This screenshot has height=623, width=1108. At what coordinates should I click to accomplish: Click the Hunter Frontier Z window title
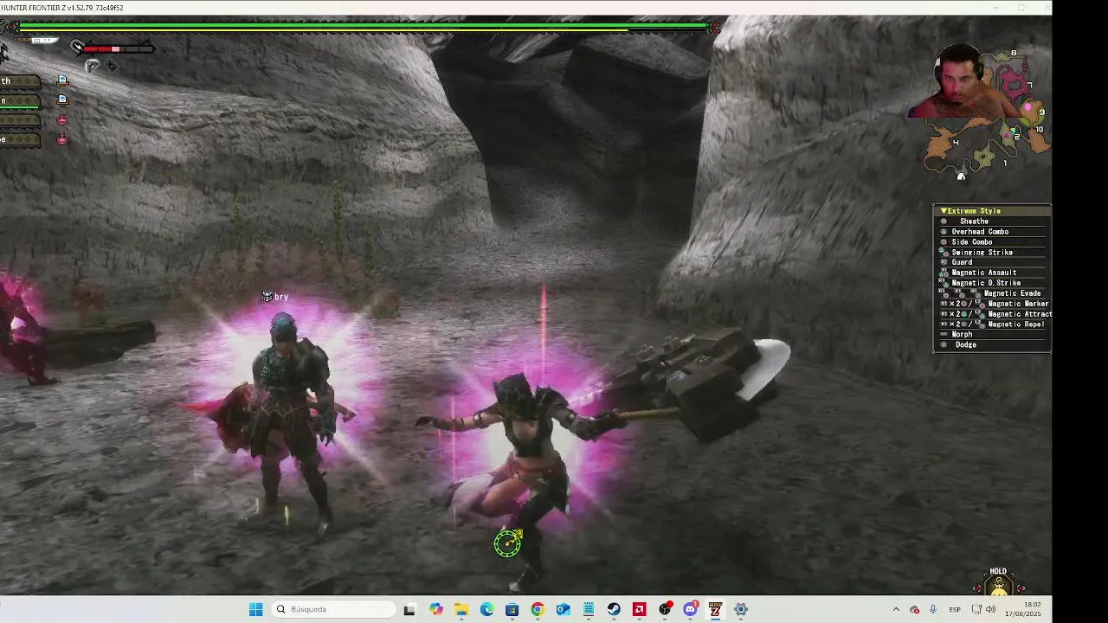tap(61, 8)
